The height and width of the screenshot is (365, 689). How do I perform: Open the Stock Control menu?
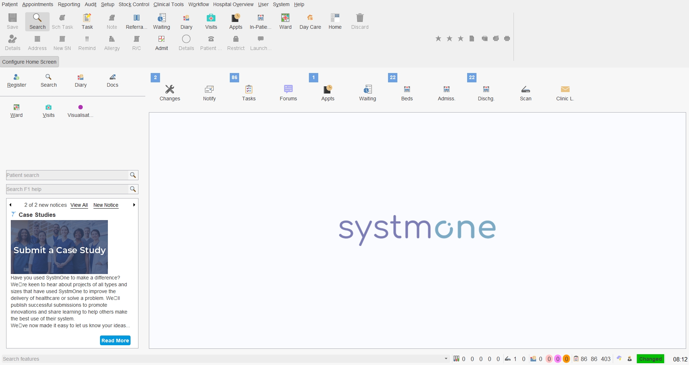pos(134,4)
